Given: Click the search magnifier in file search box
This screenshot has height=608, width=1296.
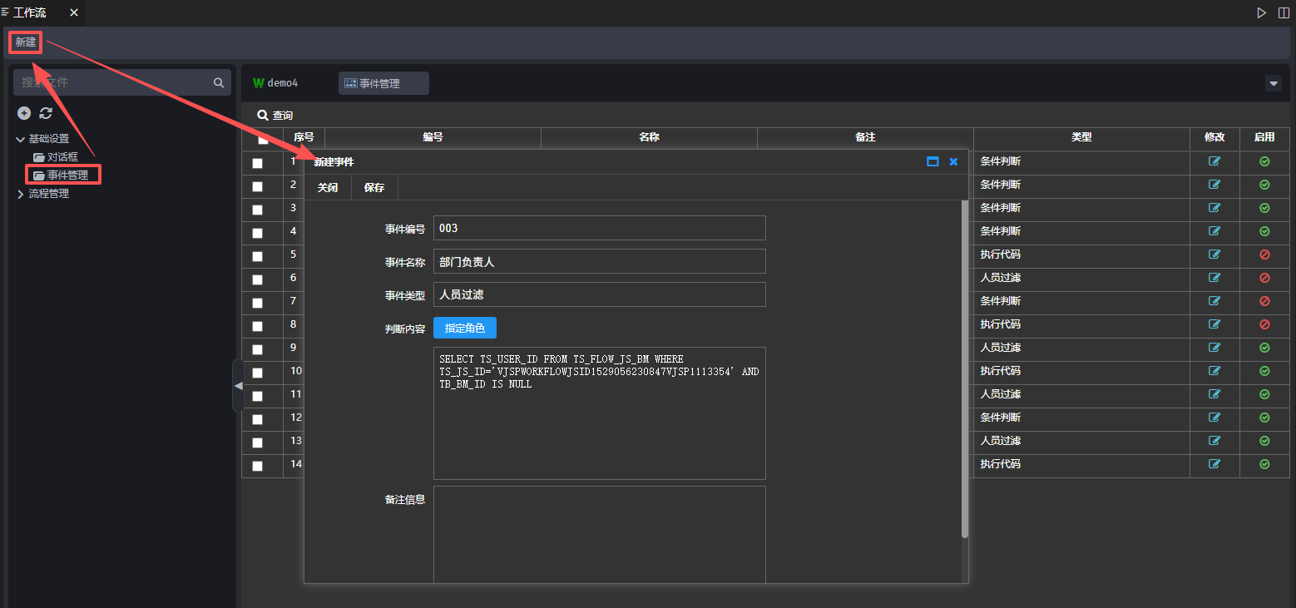Looking at the screenshot, I should [219, 82].
